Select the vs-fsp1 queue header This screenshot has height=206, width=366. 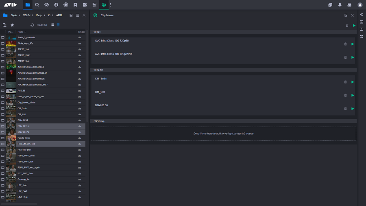[223, 32]
